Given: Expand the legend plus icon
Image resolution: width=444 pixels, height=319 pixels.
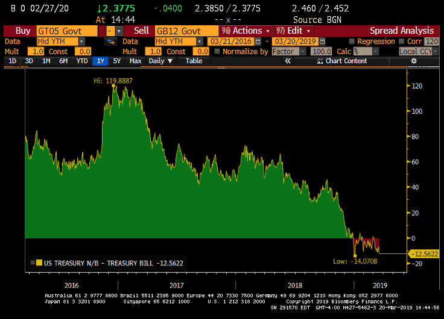Looking at the screenshot, I should click(33, 262).
